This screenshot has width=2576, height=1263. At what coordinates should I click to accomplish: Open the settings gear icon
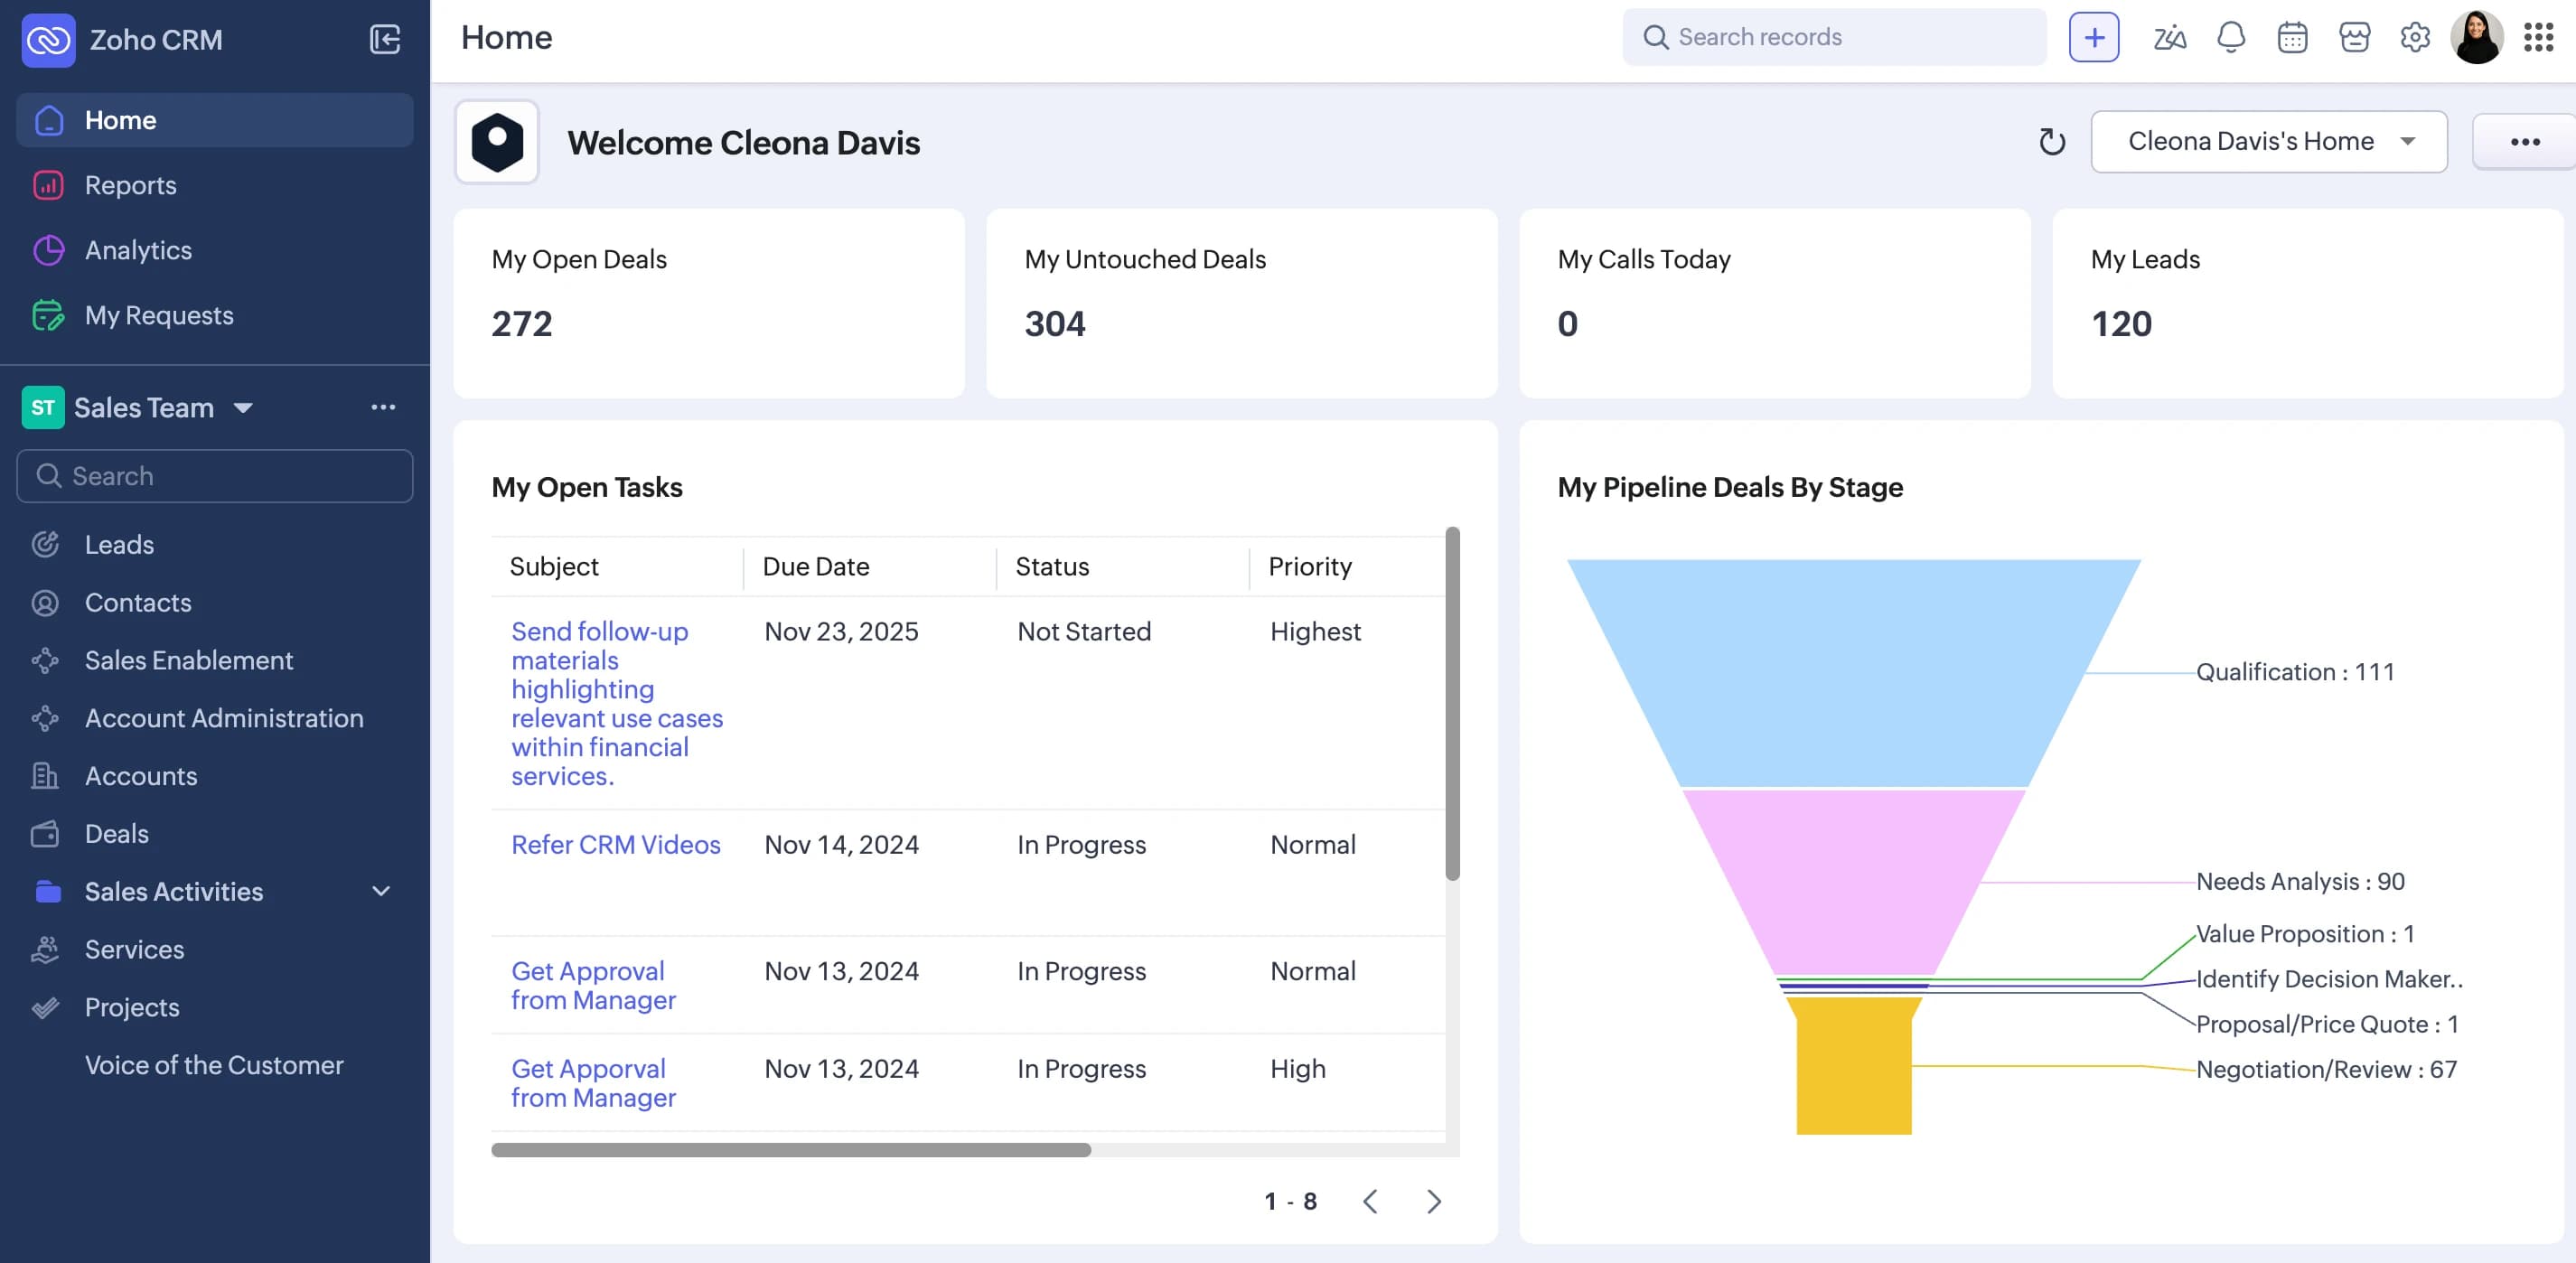click(2415, 38)
